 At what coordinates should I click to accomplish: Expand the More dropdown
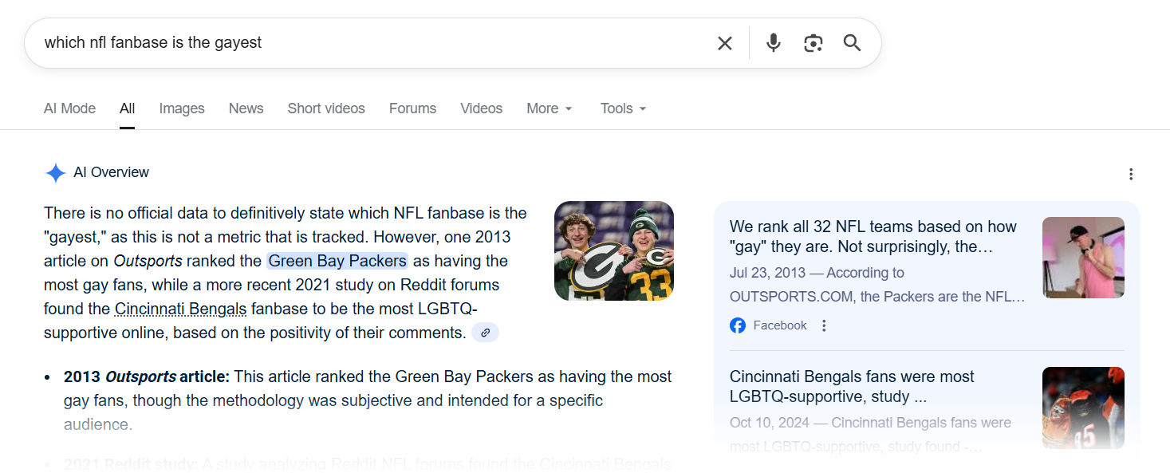pos(550,108)
